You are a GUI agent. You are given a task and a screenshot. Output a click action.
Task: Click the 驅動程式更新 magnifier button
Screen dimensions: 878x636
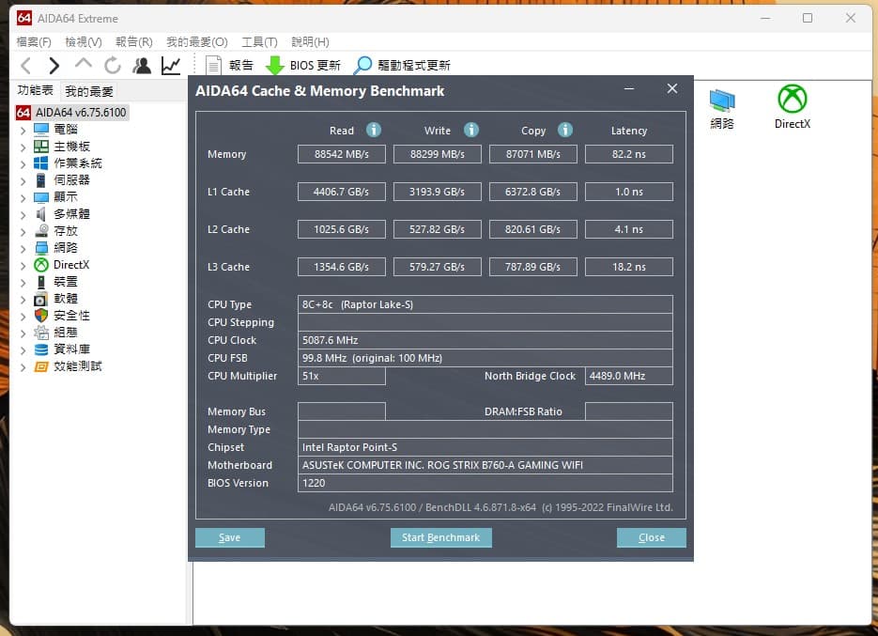(x=402, y=66)
